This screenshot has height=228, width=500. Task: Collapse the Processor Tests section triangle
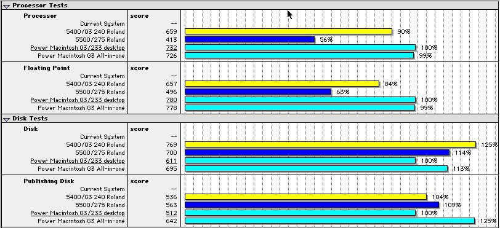(6, 6)
